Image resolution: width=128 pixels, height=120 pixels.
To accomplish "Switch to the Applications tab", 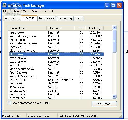I will click(x=12, y=18).
